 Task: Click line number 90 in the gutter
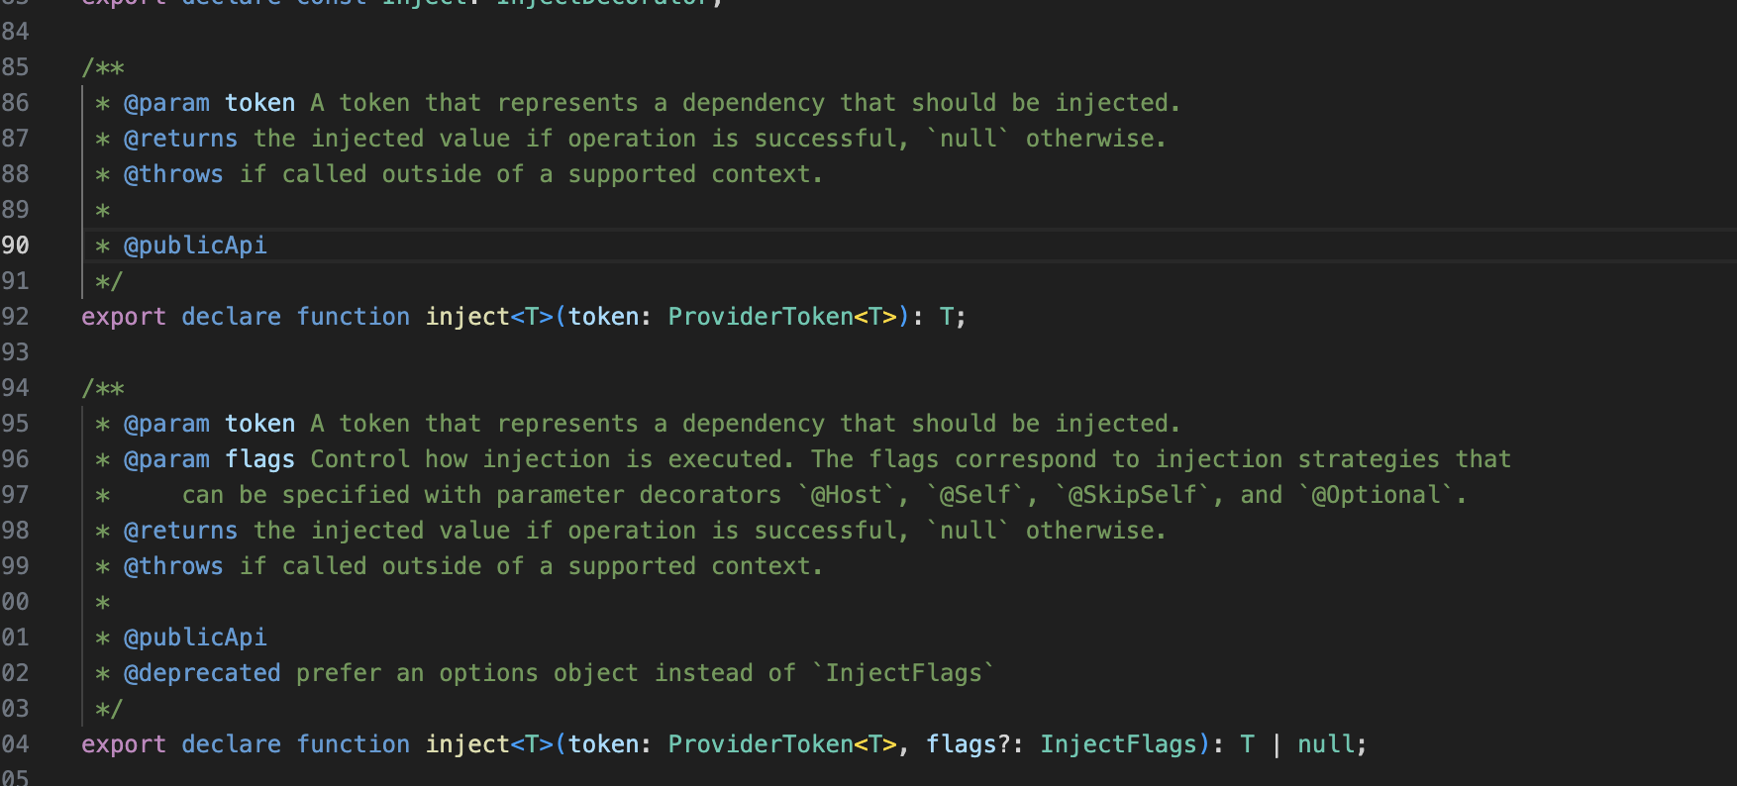[15, 246]
